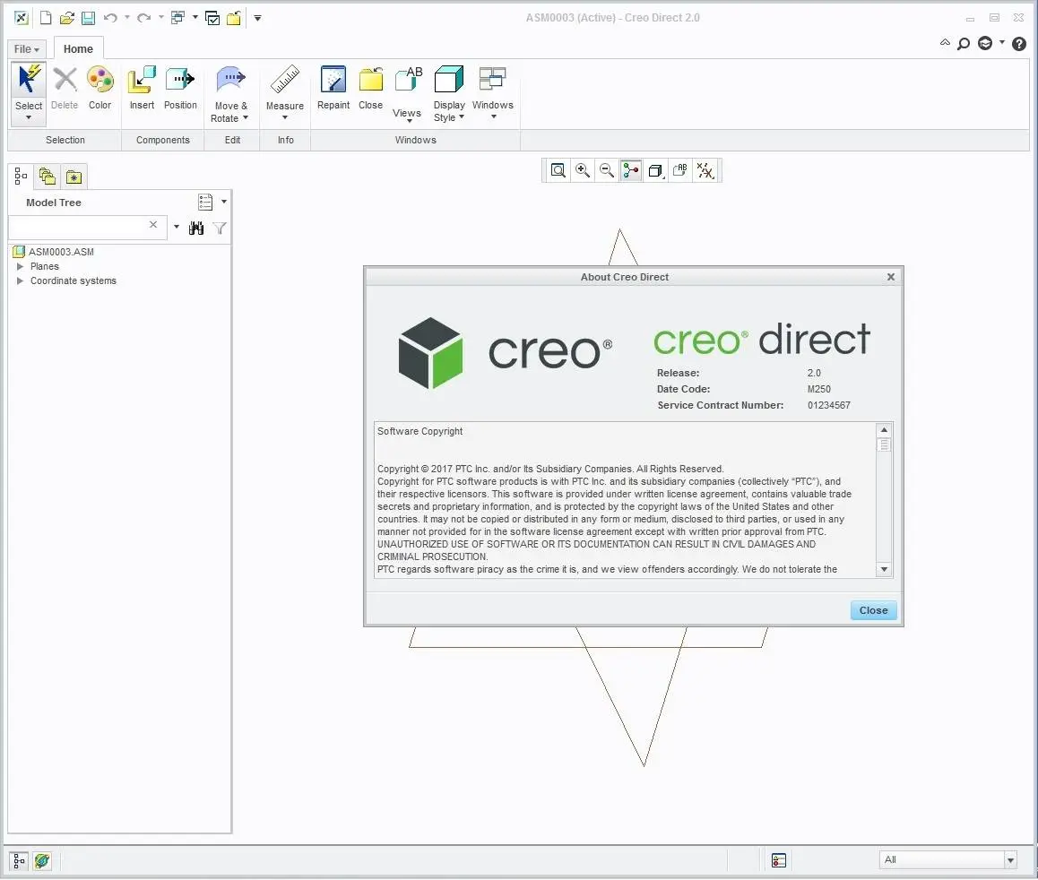
Task: Open the Model Tree tab in navigator
Action: 21,176
